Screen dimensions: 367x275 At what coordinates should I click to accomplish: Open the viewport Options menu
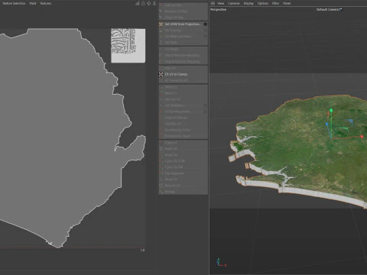(x=263, y=3)
